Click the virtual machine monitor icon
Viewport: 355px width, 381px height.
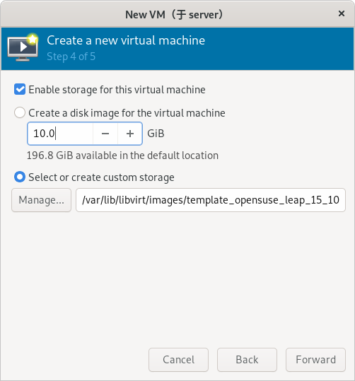[23, 47]
